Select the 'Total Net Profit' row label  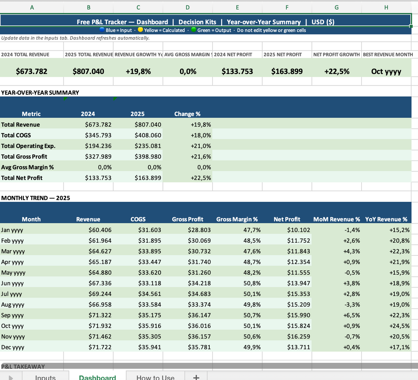tap(22, 178)
